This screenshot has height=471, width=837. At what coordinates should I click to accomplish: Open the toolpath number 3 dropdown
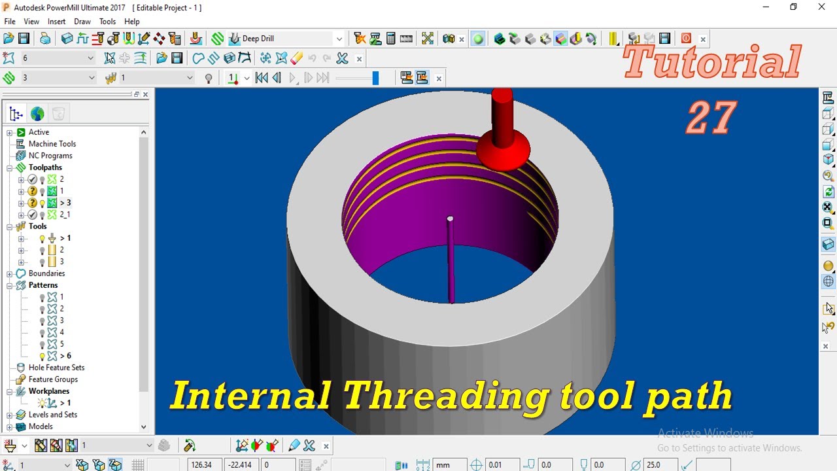(92, 78)
